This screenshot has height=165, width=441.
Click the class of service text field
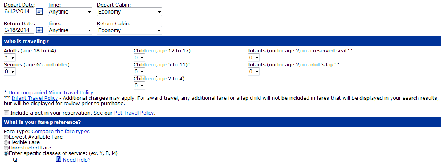coord(33,159)
